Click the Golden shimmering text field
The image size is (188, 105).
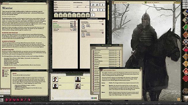click(81, 2)
